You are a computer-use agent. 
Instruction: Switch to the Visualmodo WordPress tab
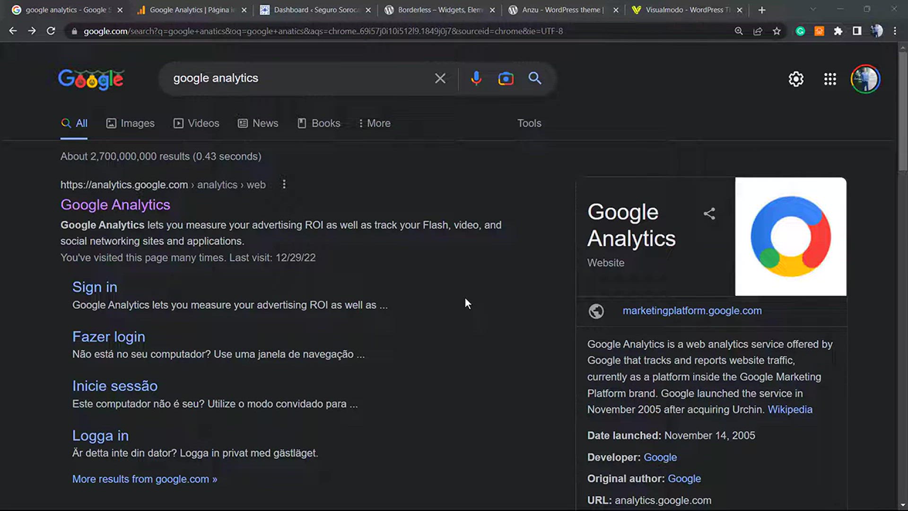coord(688,10)
